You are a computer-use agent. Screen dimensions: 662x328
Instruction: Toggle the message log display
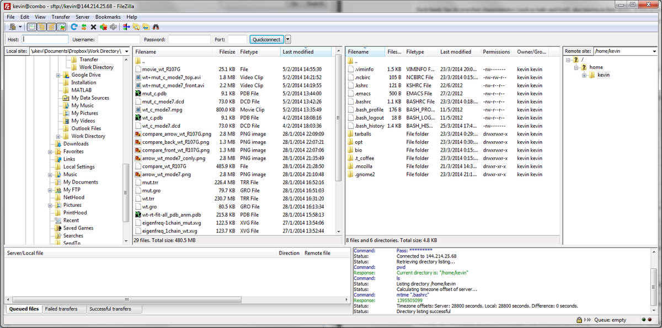(31, 26)
